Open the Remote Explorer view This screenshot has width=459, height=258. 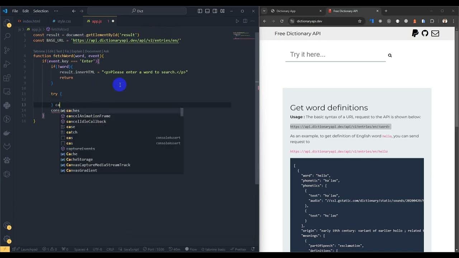7,92
